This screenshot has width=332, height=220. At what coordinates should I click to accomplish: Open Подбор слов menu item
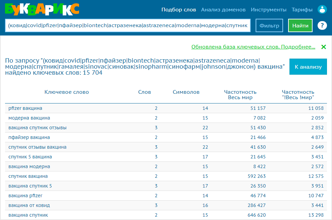(x=179, y=10)
